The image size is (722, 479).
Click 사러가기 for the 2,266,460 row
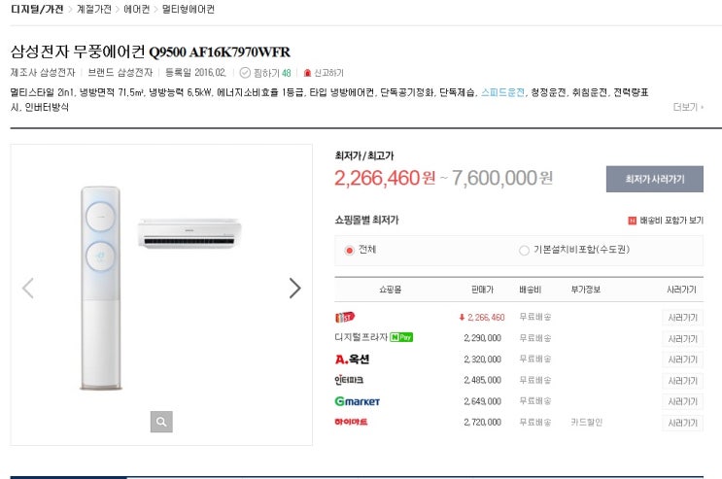coord(683,318)
